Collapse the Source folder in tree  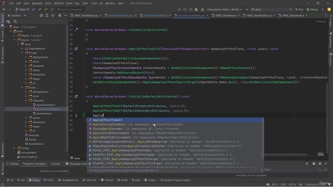[x=14, y=40]
